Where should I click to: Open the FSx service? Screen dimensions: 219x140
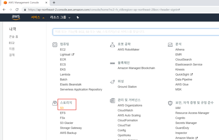[62, 118]
